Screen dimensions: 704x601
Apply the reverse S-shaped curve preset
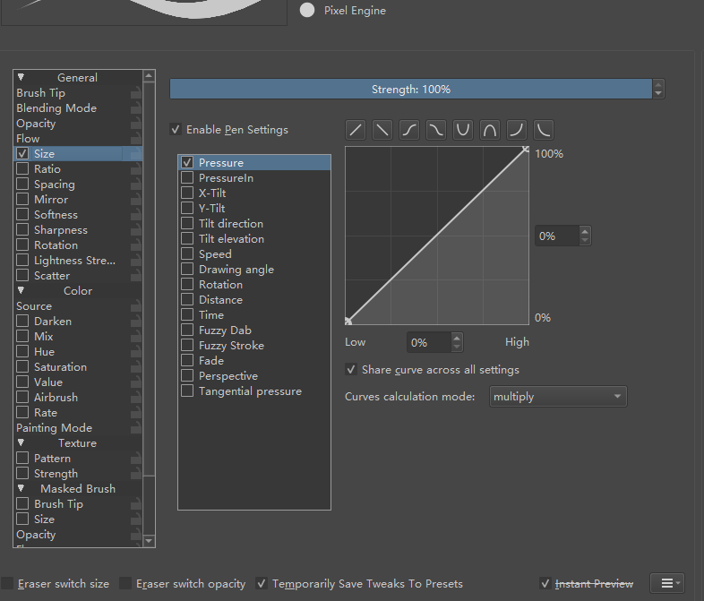(436, 130)
